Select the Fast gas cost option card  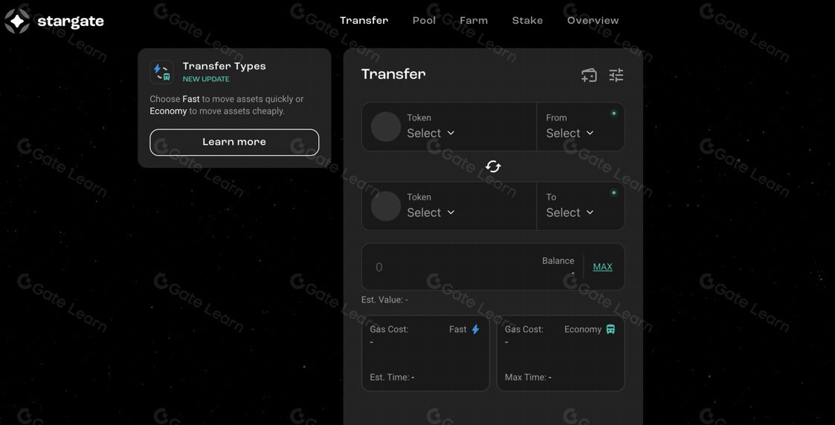click(x=425, y=353)
